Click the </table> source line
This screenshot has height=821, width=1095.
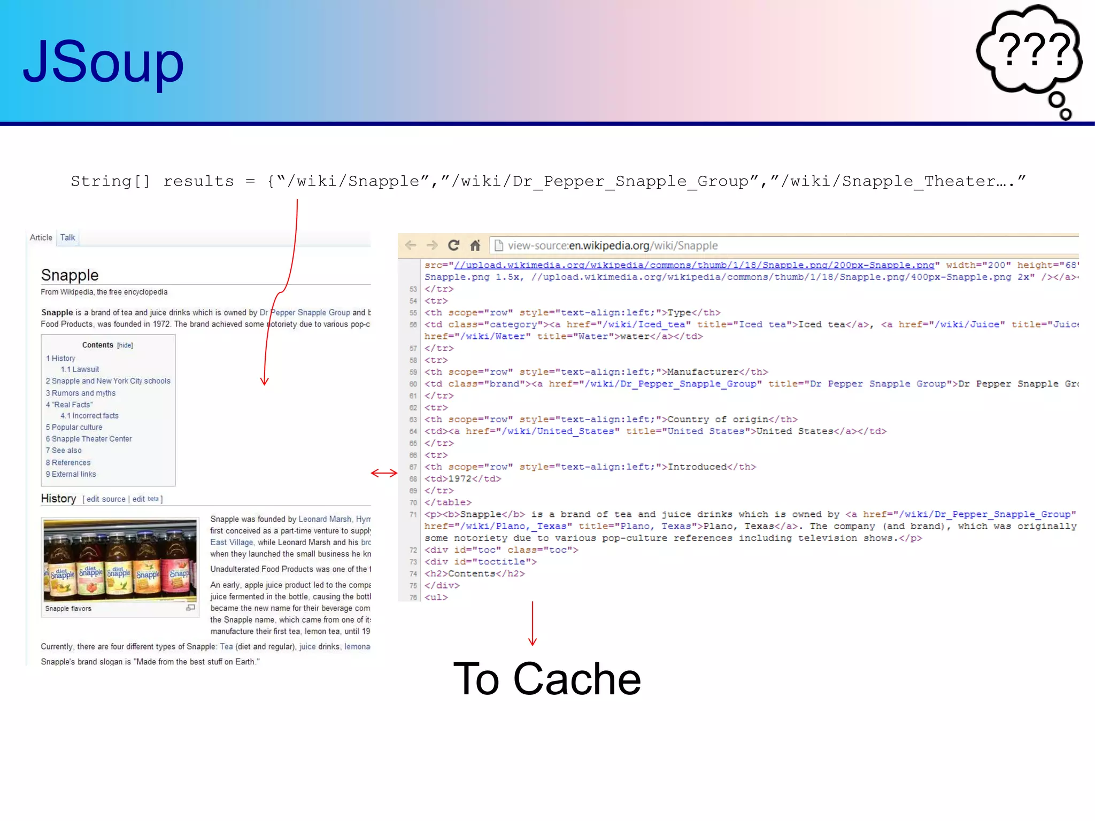tap(448, 502)
